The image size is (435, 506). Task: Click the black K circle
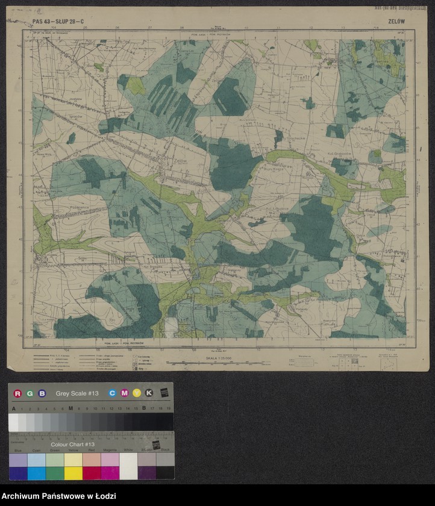pos(149,393)
